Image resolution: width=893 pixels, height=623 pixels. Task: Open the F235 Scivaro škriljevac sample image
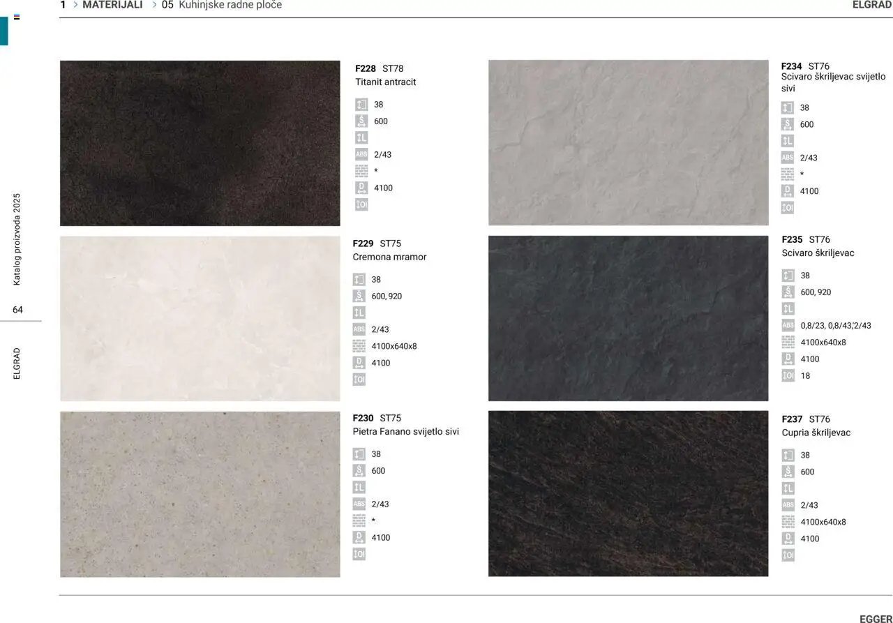pyautogui.click(x=628, y=318)
